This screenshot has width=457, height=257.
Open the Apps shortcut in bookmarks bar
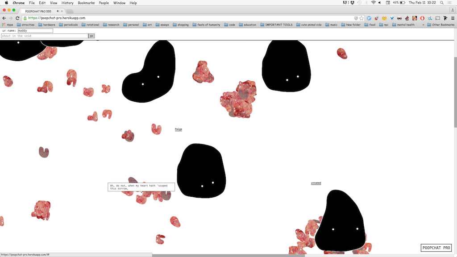(x=8, y=25)
